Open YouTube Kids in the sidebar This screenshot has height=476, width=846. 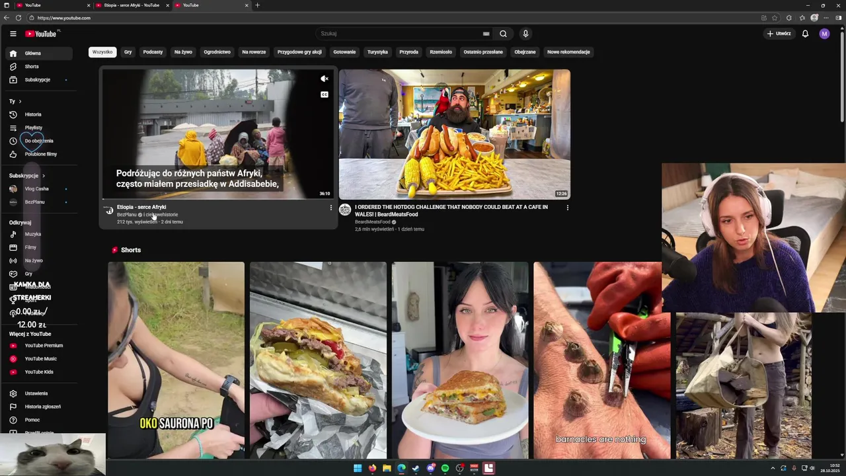pyautogui.click(x=40, y=372)
